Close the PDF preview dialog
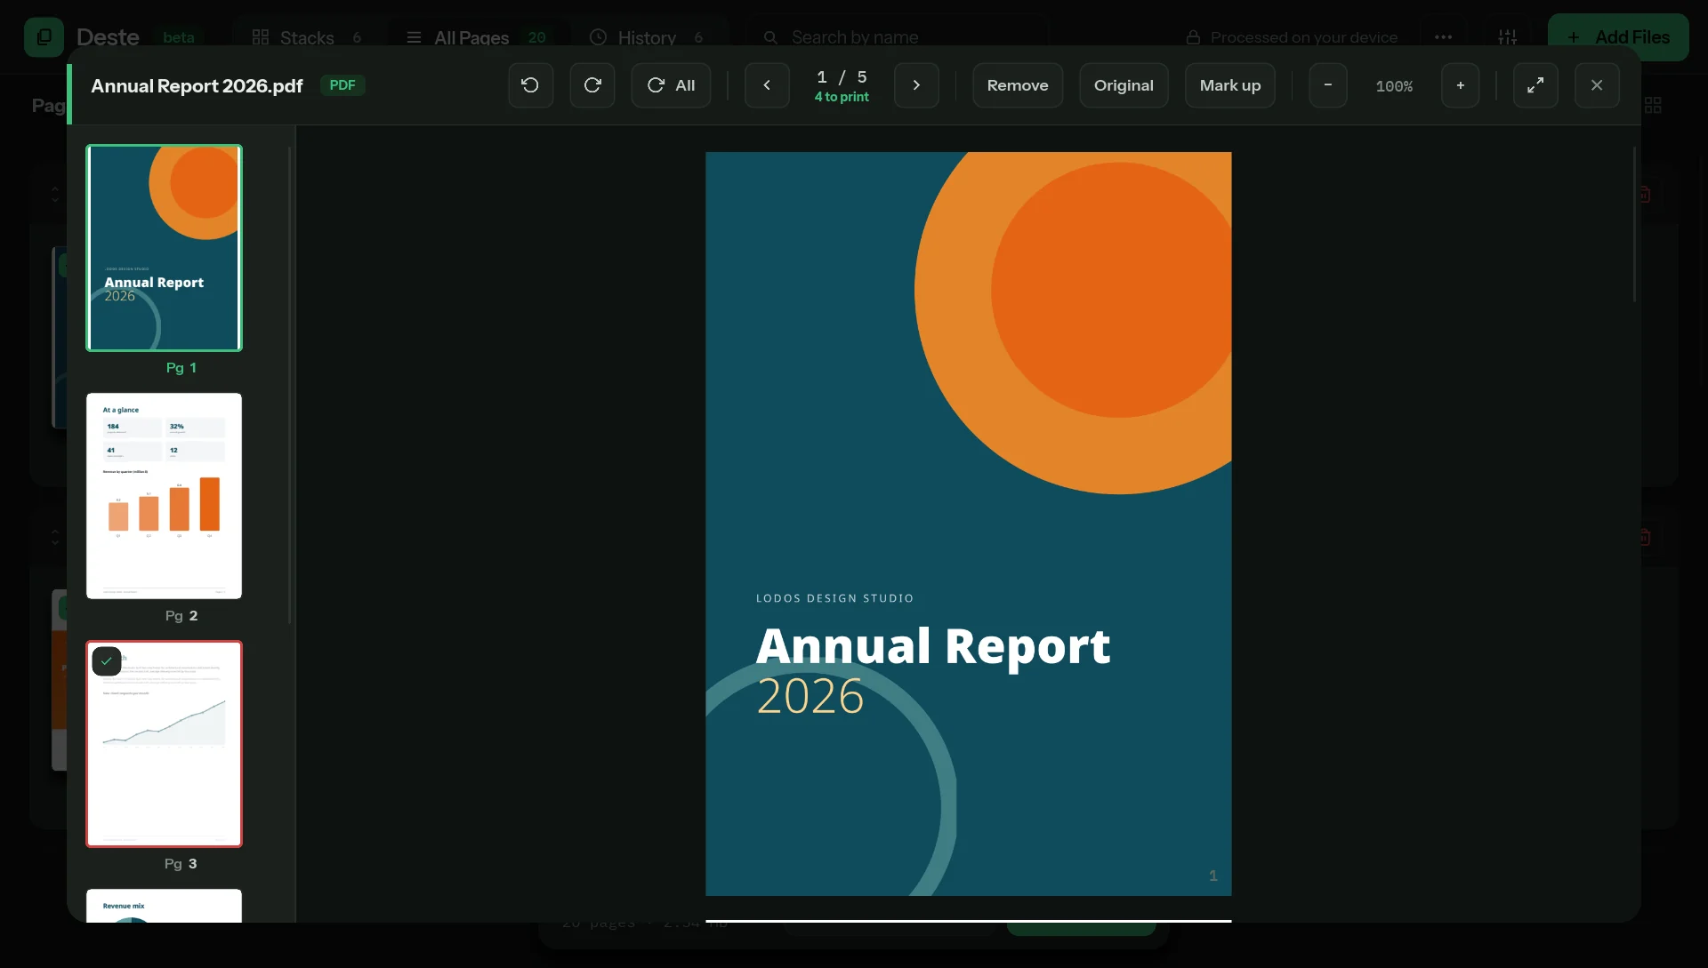This screenshot has height=968, width=1708. point(1597,85)
